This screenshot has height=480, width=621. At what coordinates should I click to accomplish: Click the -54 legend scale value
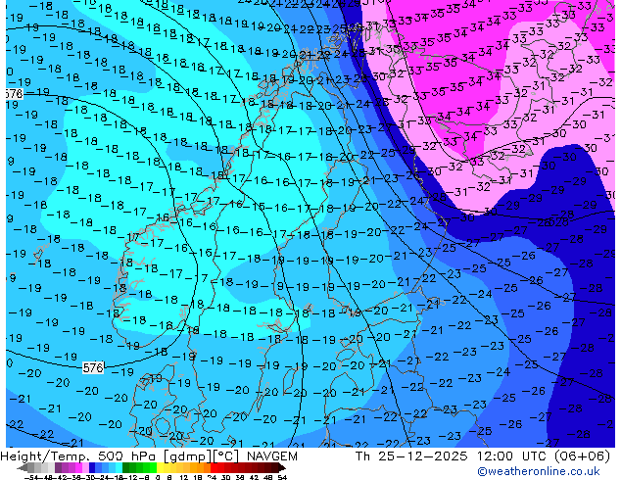tap(31, 478)
